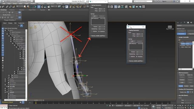Image resolution: width=194 pixels, height=109 pixels.
Task: Toggle the Set Key mode button
Action: click(159, 108)
